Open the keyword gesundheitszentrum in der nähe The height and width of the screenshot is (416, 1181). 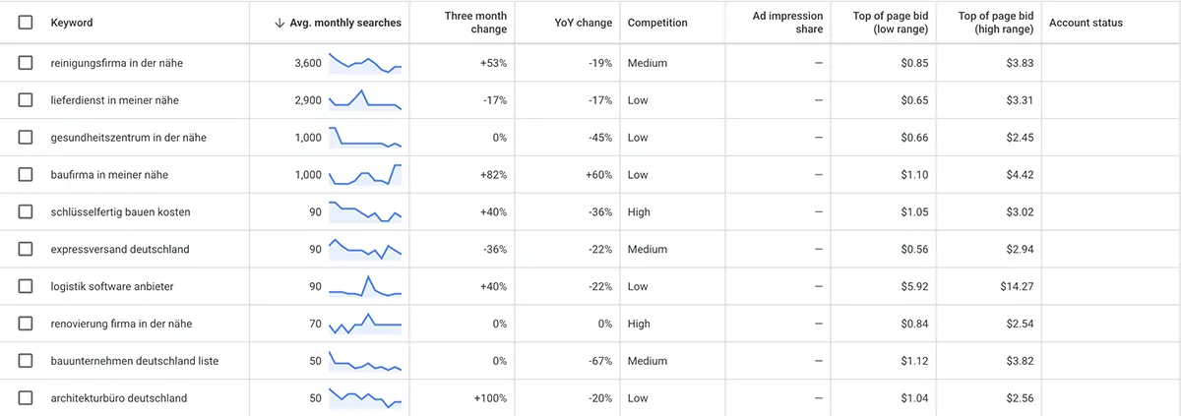(128, 138)
